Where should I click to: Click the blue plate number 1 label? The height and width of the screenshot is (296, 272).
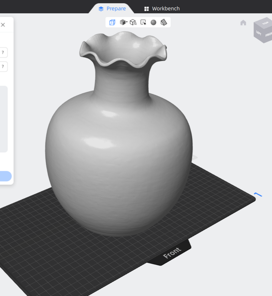258,195
